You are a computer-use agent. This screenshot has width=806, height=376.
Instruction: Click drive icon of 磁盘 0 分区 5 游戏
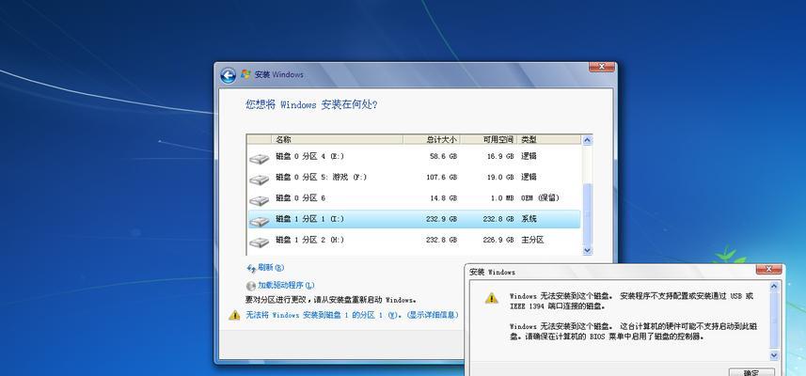pyautogui.click(x=260, y=180)
